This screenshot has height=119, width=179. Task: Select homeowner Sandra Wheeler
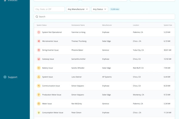click(78, 68)
